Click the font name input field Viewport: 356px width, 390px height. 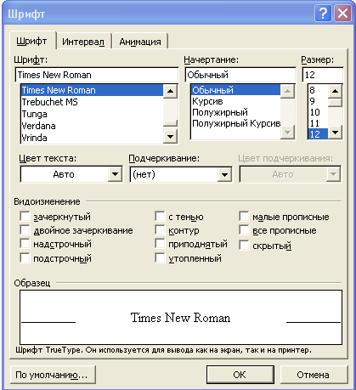(x=97, y=75)
